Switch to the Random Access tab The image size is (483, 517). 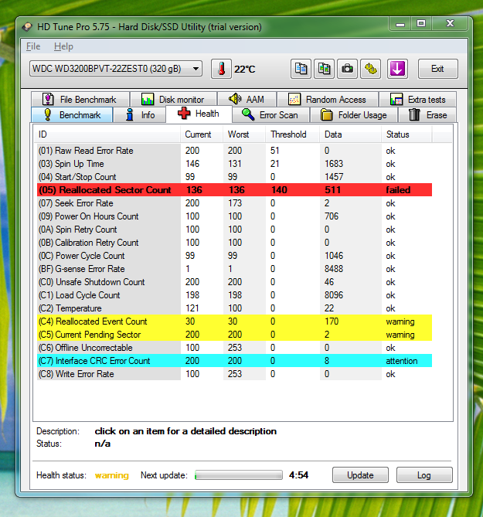(x=328, y=99)
